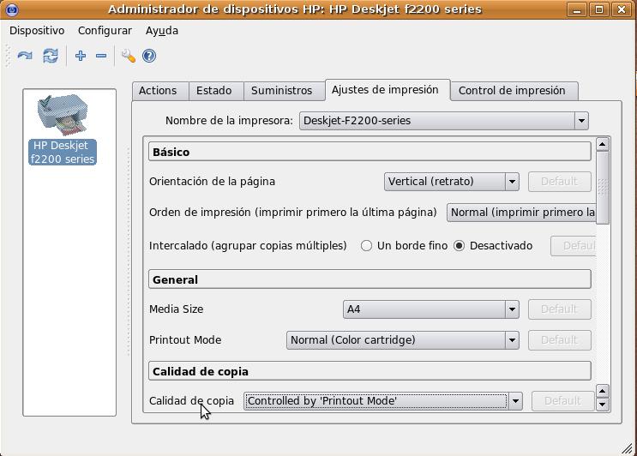Click the 'General' section header
Viewport: 637px width, 456px height.
coord(370,279)
